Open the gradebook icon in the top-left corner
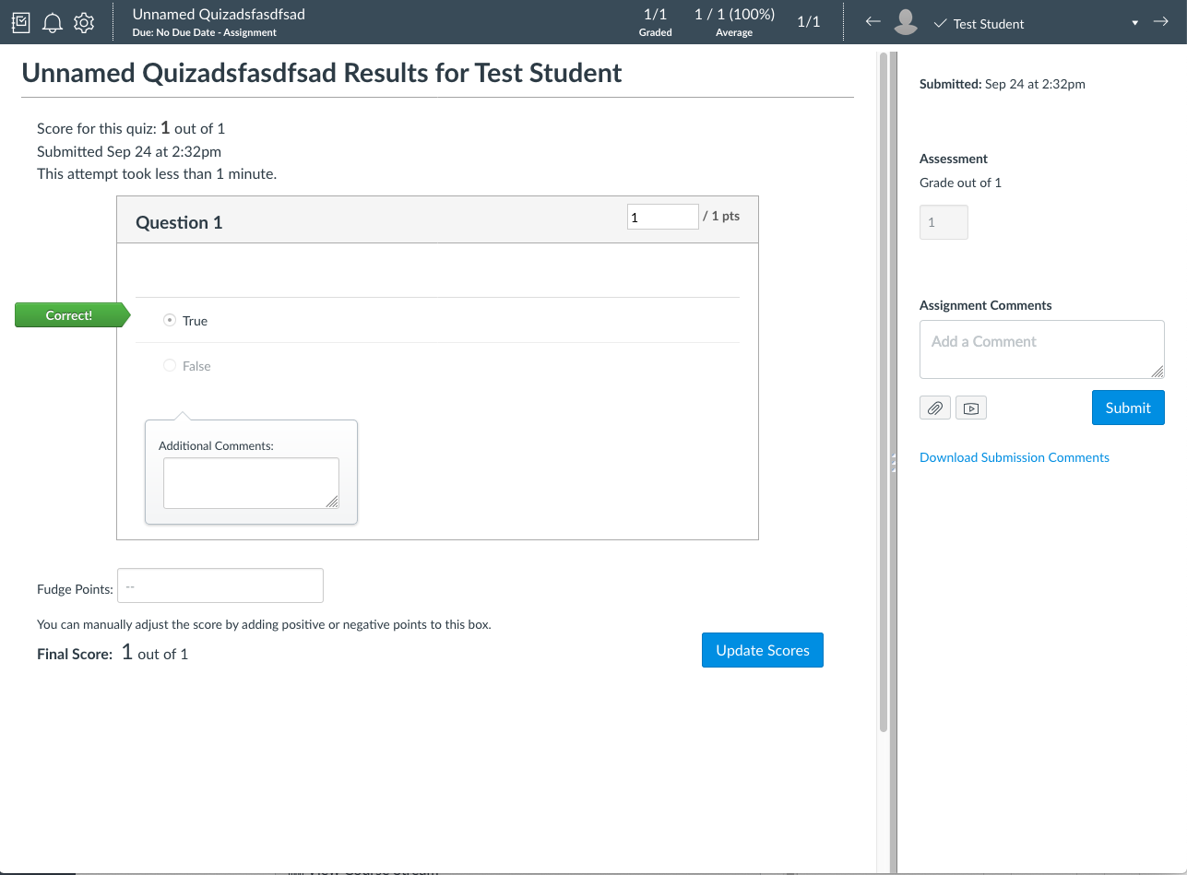This screenshot has width=1187, height=875. tap(20, 22)
